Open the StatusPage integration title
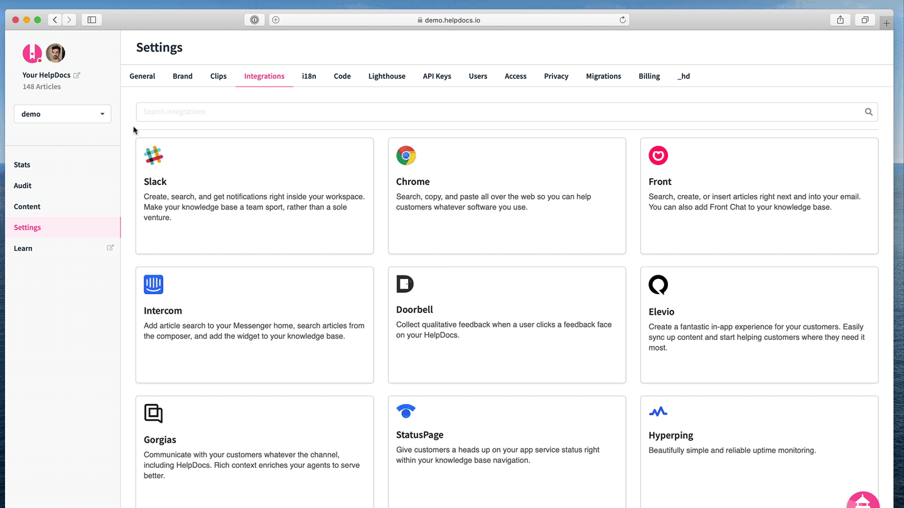 pyautogui.click(x=420, y=435)
